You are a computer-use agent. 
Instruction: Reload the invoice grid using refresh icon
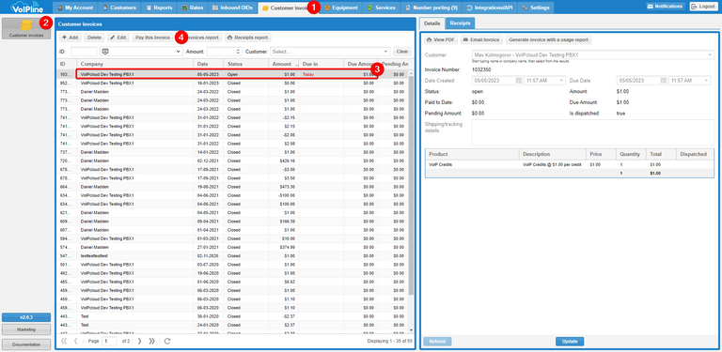click(167, 341)
